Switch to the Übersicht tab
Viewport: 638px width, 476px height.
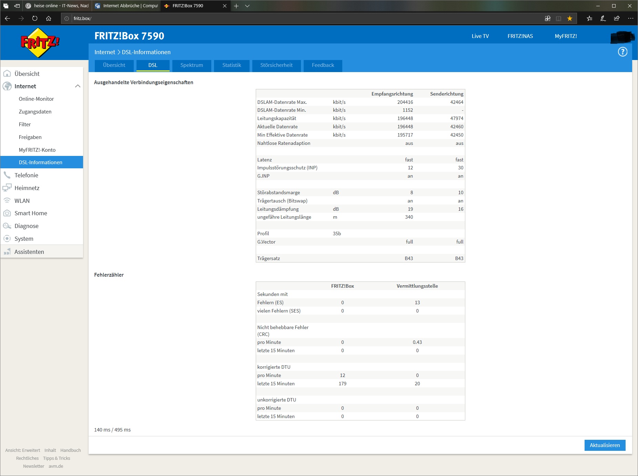coord(114,65)
